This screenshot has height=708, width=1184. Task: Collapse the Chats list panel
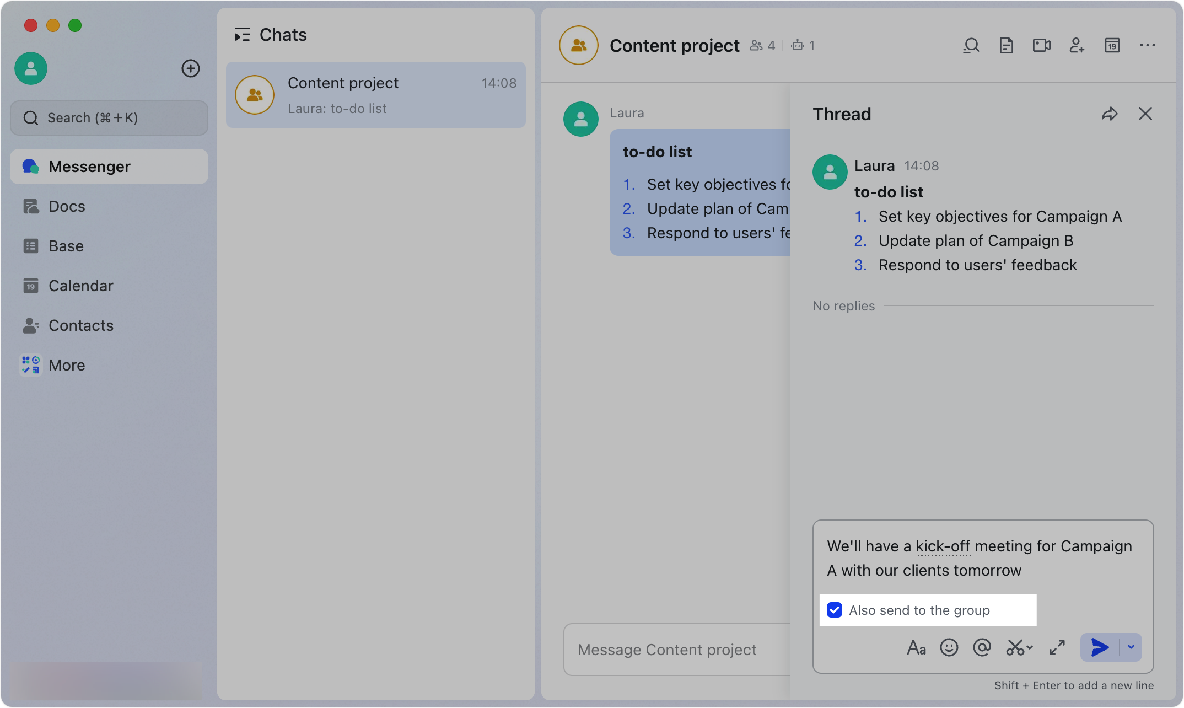[242, 35]
